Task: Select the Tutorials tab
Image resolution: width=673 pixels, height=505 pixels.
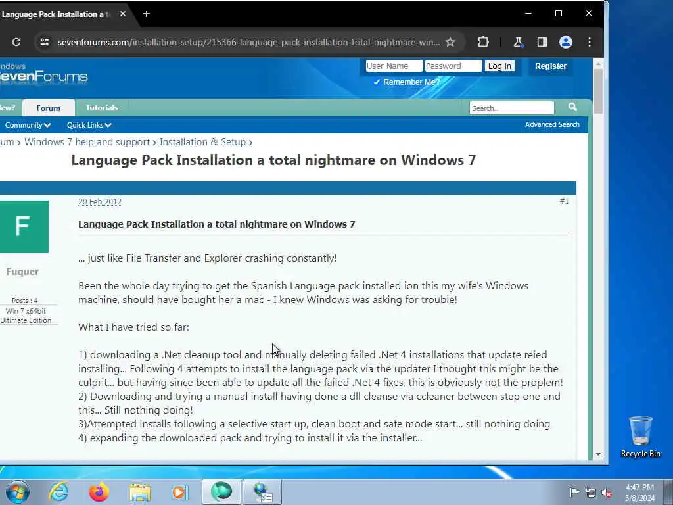Action: [x=102, y=108]
